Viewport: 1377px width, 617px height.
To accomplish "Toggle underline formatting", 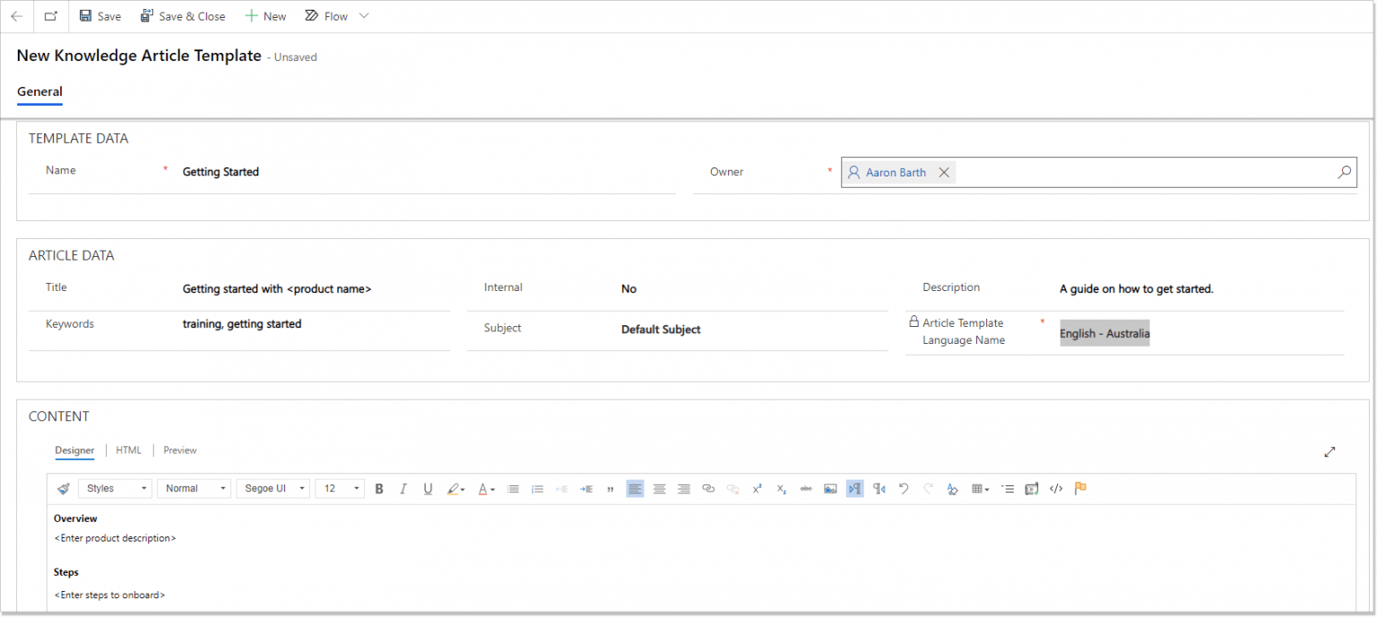I will [428, 489].
